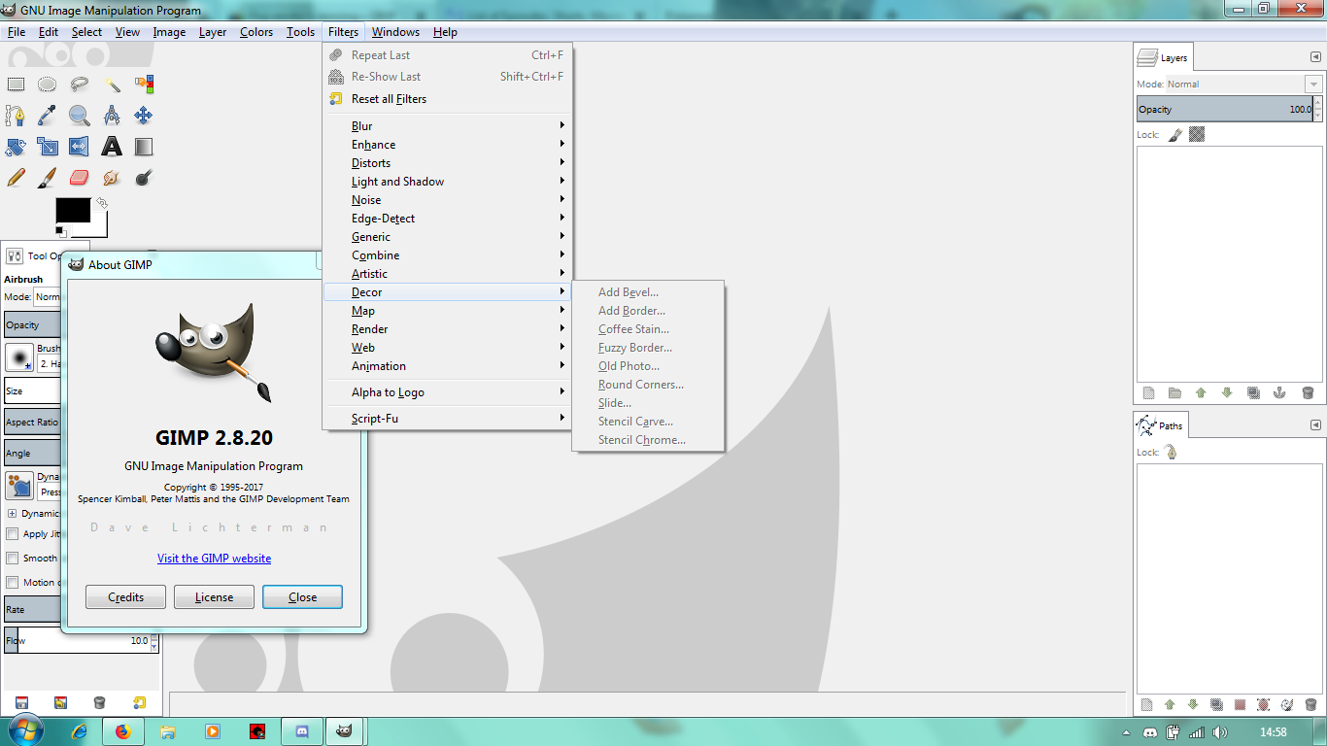This screenshot has width=1327, height=746.
Task: Activate the Flip tool
Action: click(80, 147)
